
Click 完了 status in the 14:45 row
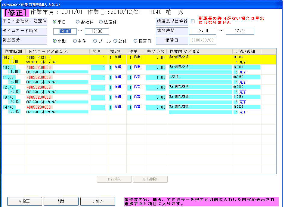tap(243, 112)
